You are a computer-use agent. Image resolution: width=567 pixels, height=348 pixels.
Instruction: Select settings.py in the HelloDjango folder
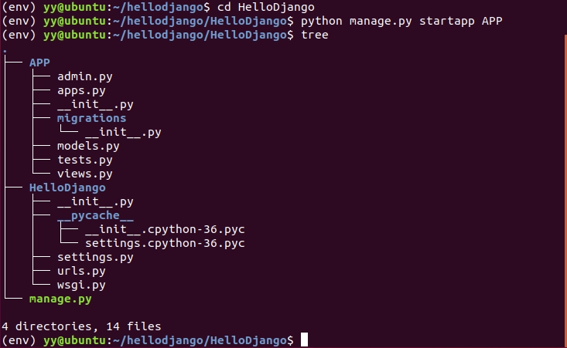[x=95, y=257]
